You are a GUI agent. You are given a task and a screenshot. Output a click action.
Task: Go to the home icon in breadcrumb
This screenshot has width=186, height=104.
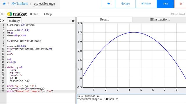coord(4,3)
